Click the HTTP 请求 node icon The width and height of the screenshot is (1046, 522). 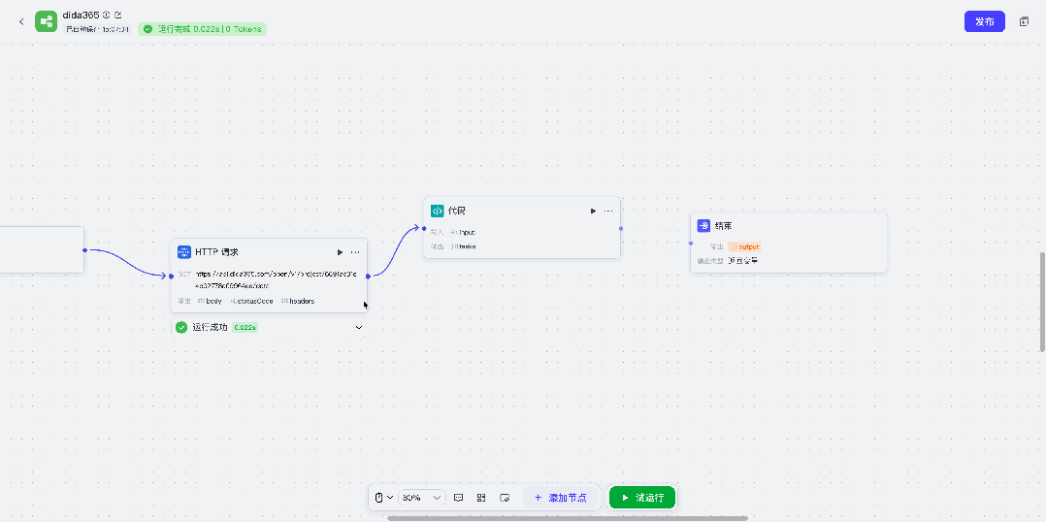pyautogui.click(x=184, y=252)
